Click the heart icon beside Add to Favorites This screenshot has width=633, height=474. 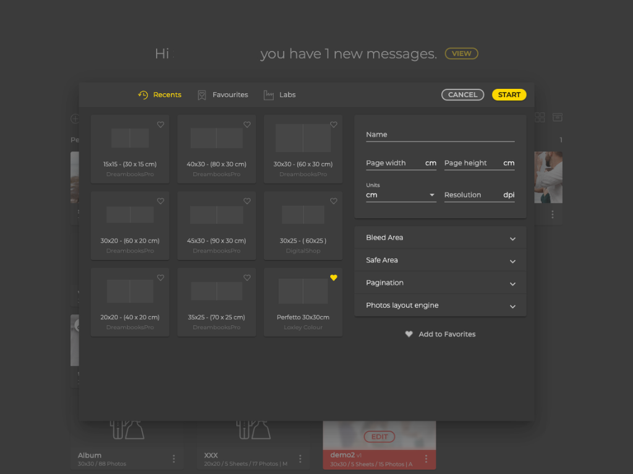pos(409,334)
